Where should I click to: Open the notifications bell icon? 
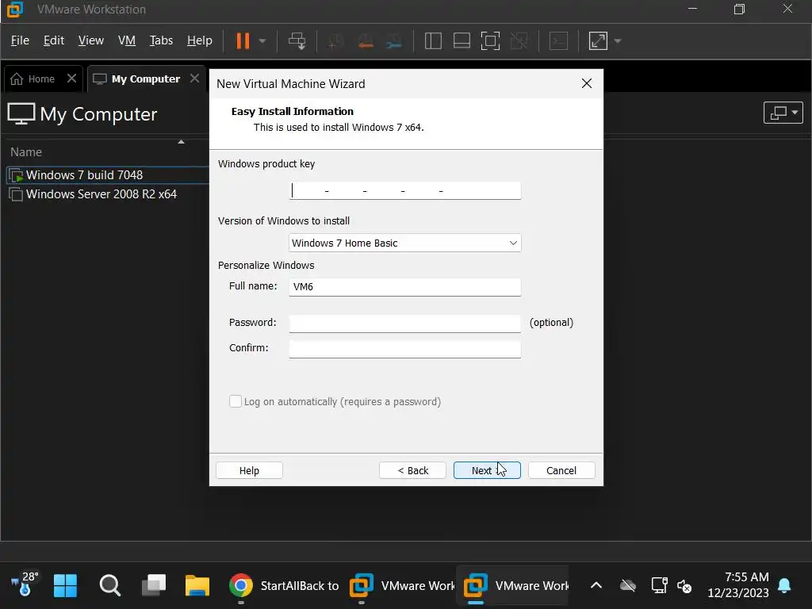784,586
